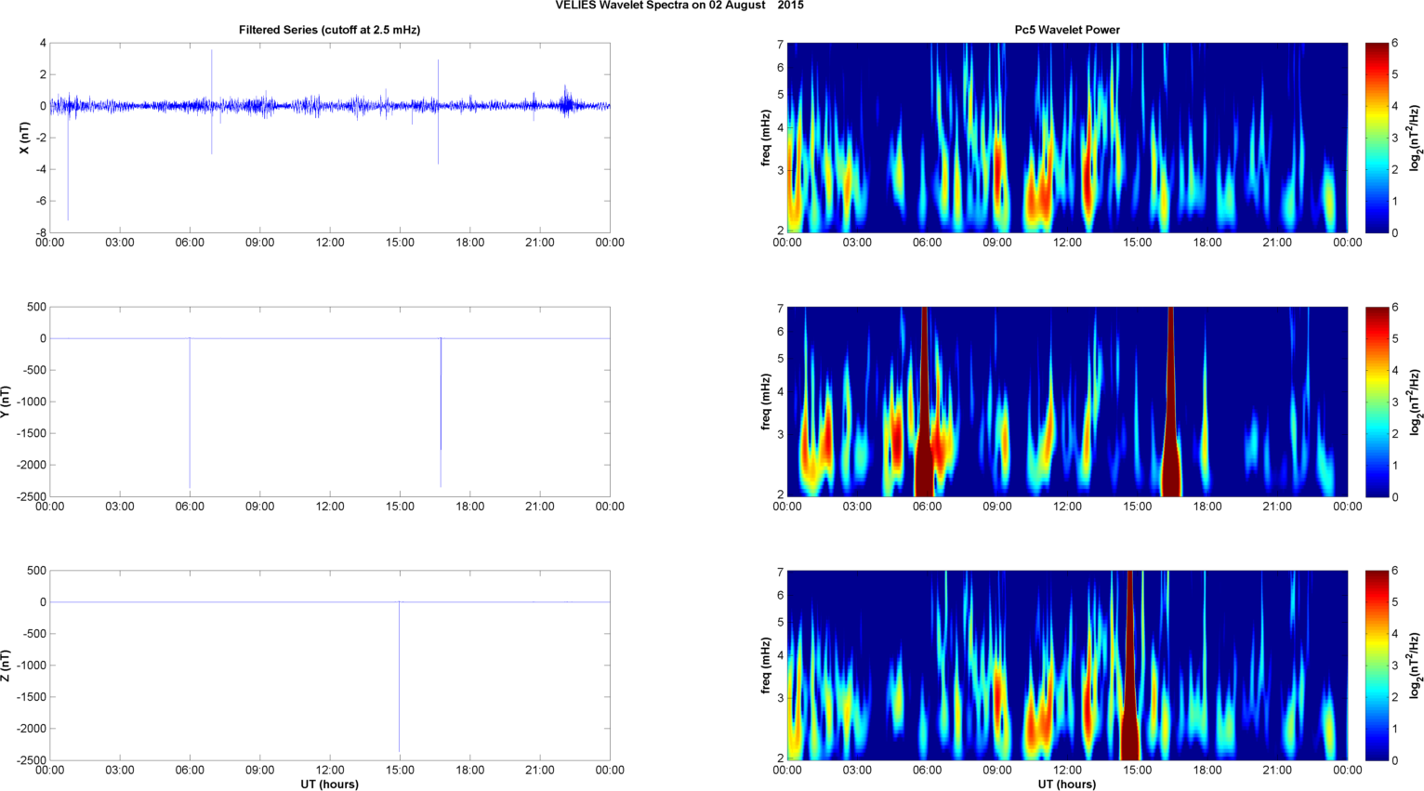Screen dimensions: 1424x791
Task: Click the '18:00' tick under the Y series plot
Action: click(x=470, y=507)
